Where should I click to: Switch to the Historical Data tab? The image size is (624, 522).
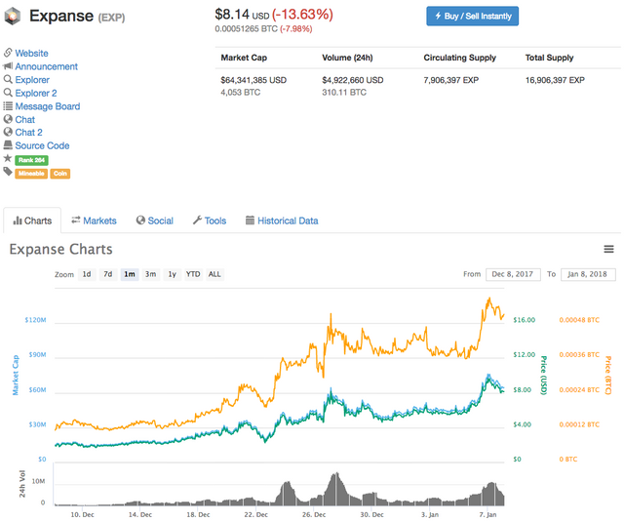point(282,221)
